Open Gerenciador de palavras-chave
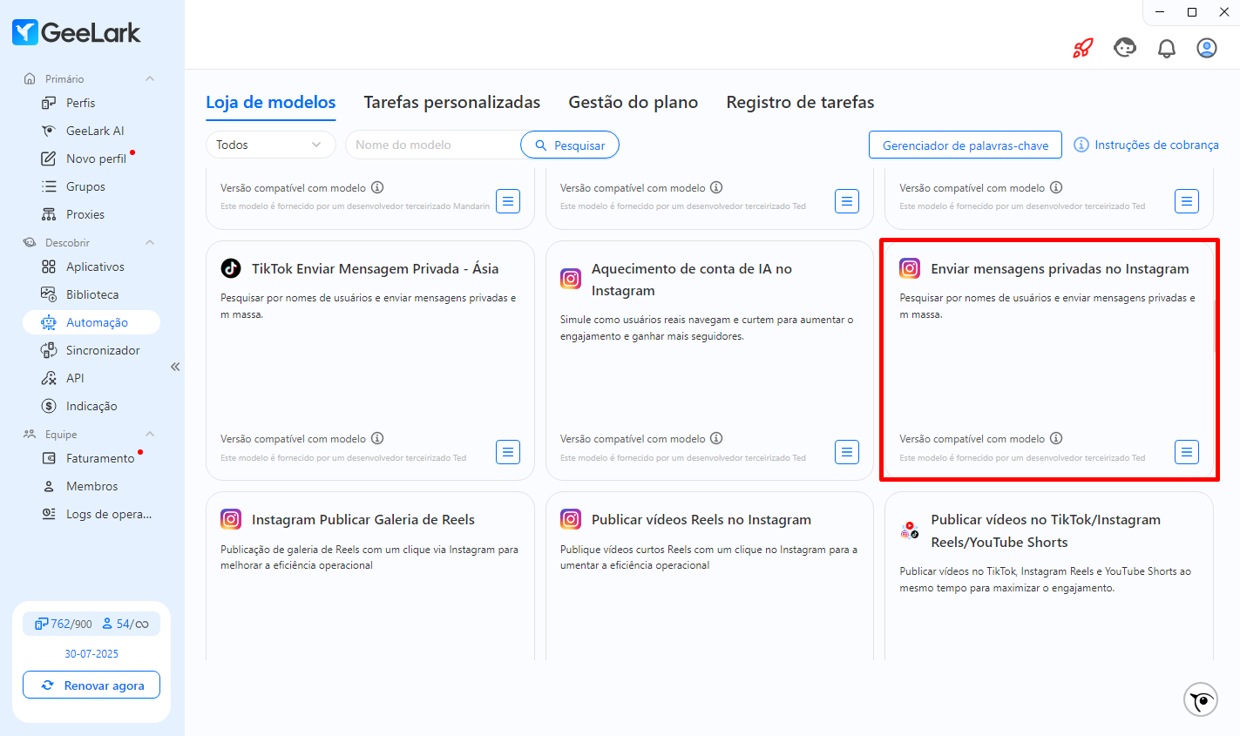The image size is (1240, 736). click(x=966, y=145)
